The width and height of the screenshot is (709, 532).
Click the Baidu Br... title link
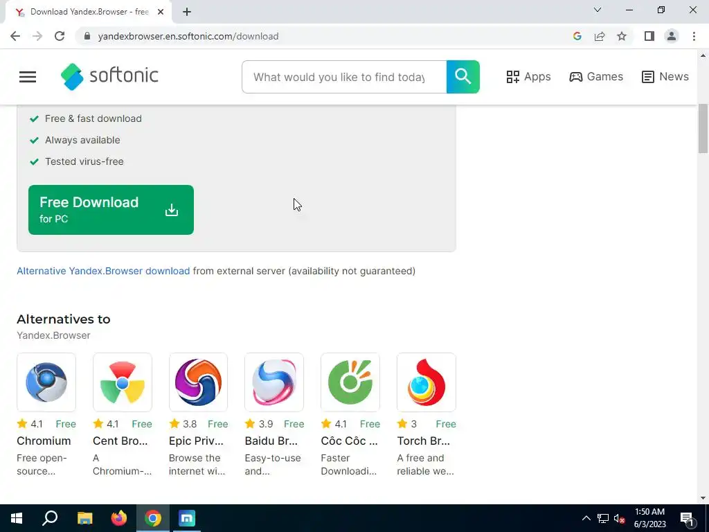(x=271, y=441)
